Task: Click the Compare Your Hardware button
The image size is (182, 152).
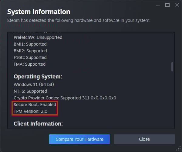Action: 79,139
